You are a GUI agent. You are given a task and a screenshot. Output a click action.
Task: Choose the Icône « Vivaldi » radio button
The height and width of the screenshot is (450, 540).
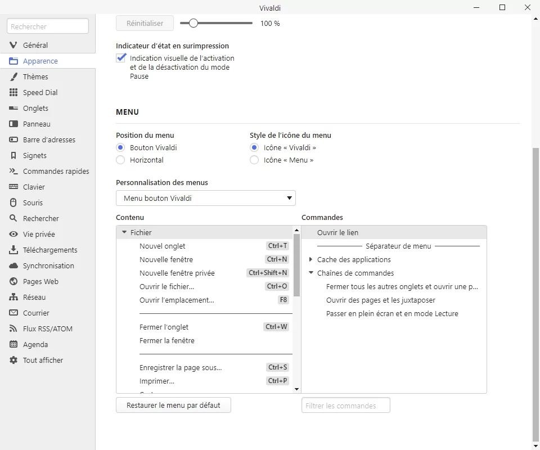click(x=254, y=148)
